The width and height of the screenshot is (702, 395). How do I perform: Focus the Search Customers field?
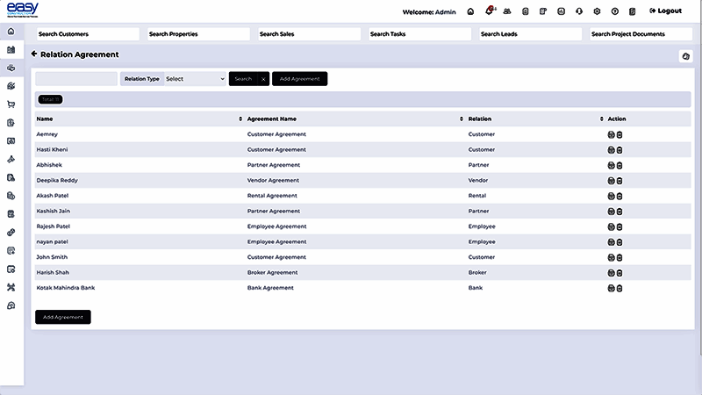88,34
